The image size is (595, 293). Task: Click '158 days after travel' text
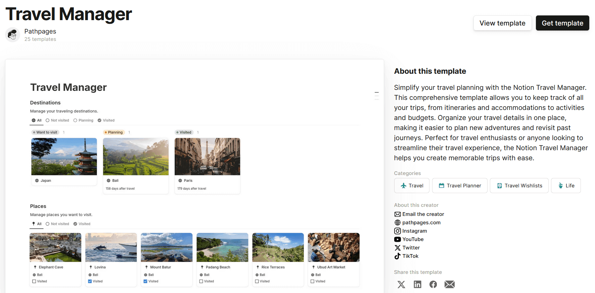120,189
